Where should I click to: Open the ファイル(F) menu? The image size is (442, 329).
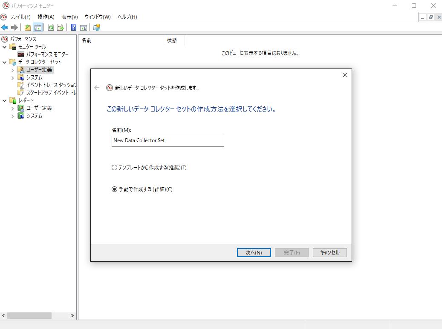tap(20, 17)
